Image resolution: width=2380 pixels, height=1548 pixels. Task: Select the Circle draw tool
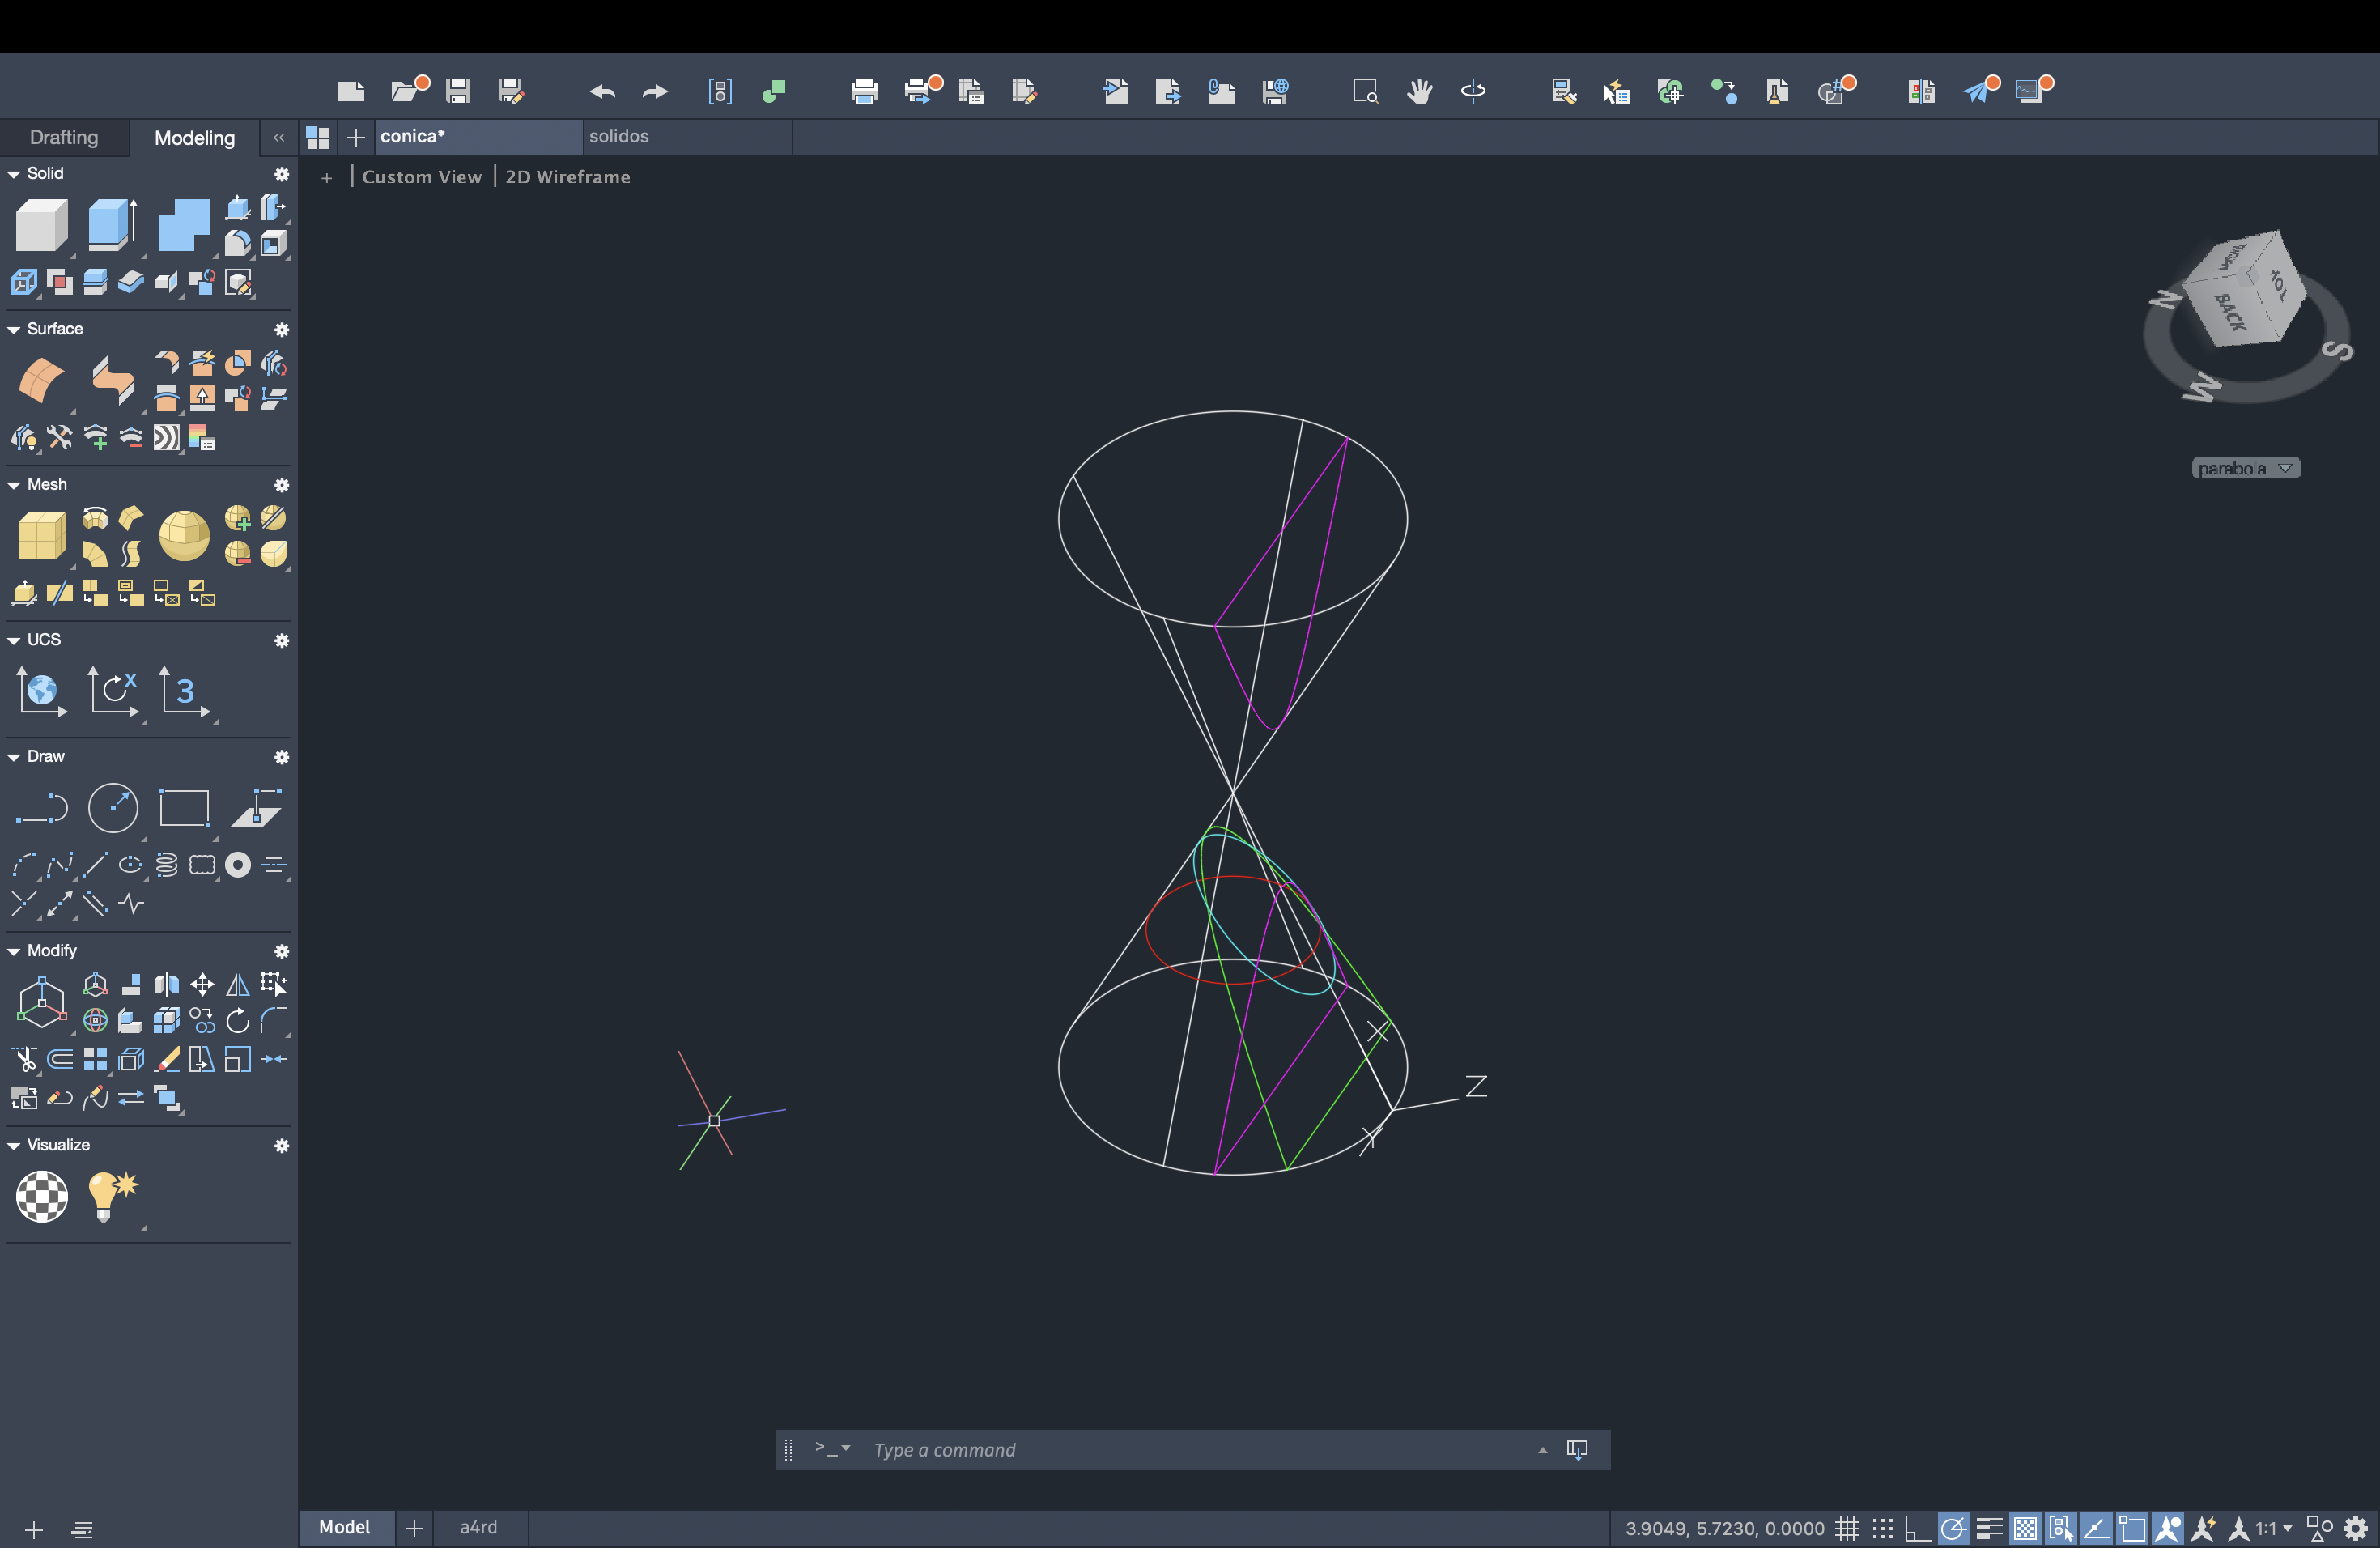coord(113,808)
